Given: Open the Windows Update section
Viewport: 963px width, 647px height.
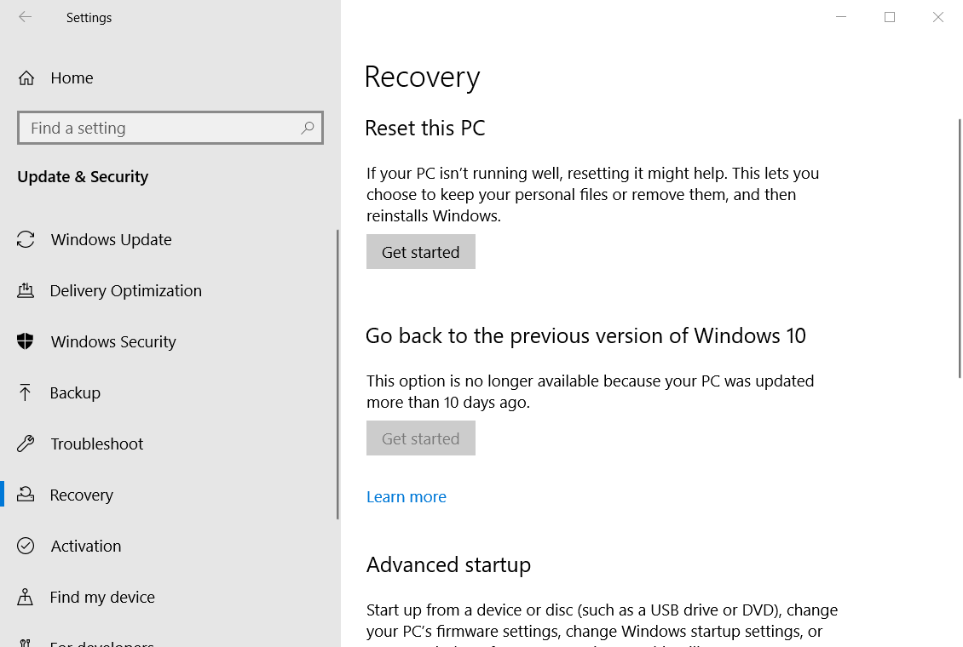Looking at the screenshot, I should tap(111, 239).
